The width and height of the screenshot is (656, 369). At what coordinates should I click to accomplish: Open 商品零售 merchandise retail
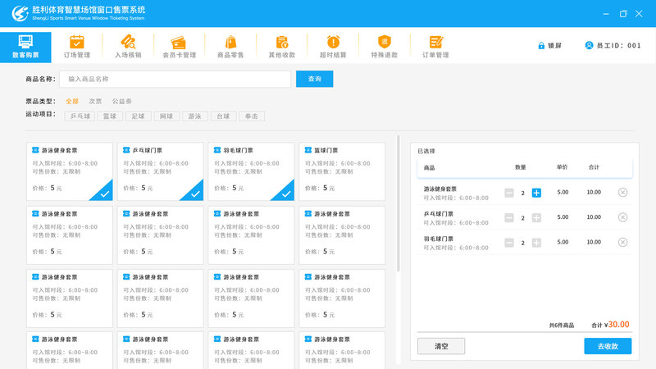tap(230, 47)
